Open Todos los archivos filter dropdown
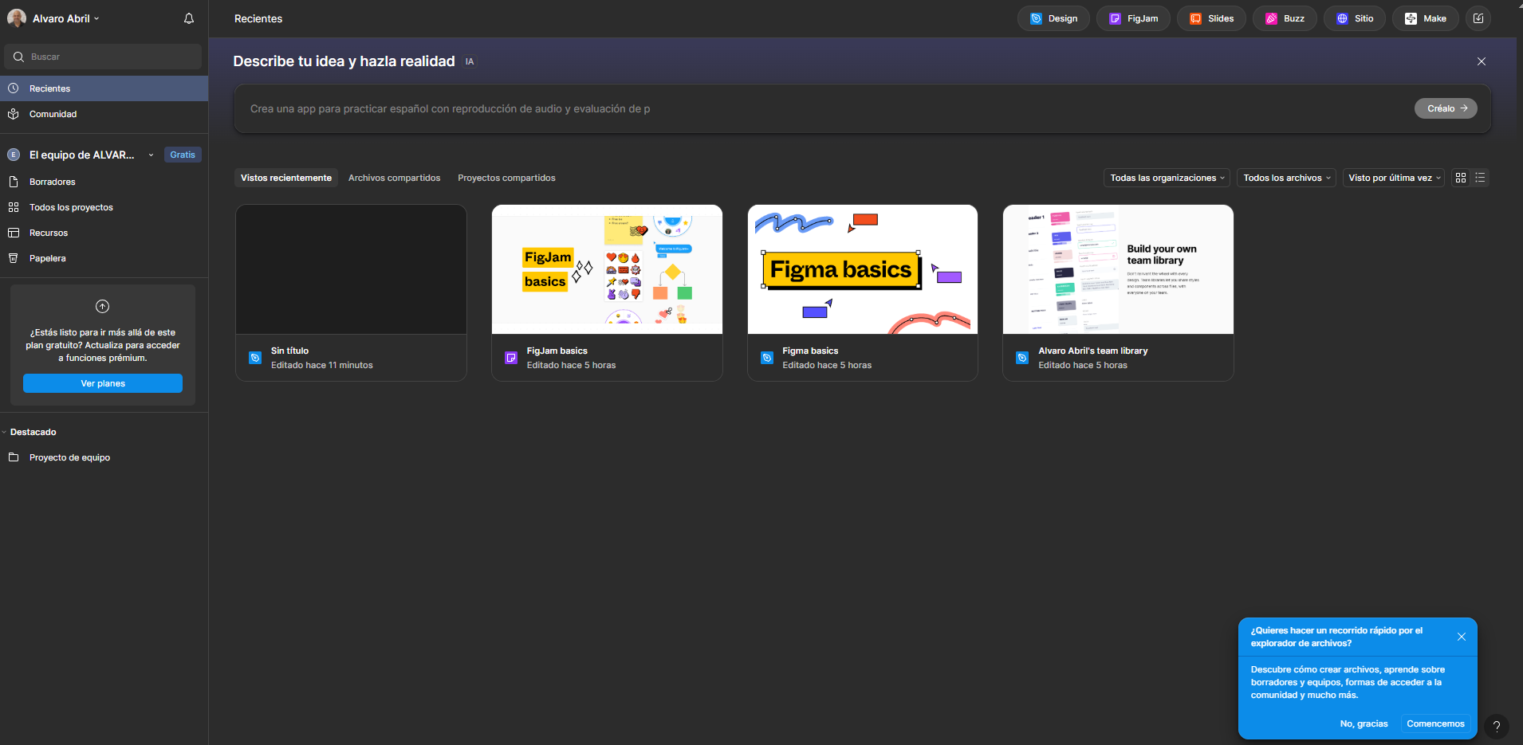Viewport: 1523px width, 745px height. (1286, 178)
